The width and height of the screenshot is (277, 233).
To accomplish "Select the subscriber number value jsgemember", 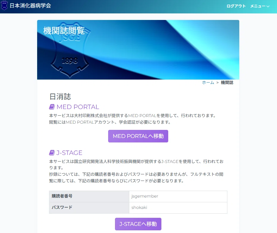I will [145, 196].
